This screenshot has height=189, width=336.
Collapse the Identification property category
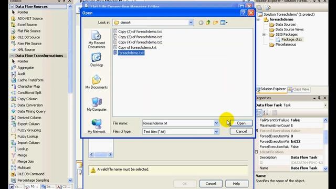(257, 152)
